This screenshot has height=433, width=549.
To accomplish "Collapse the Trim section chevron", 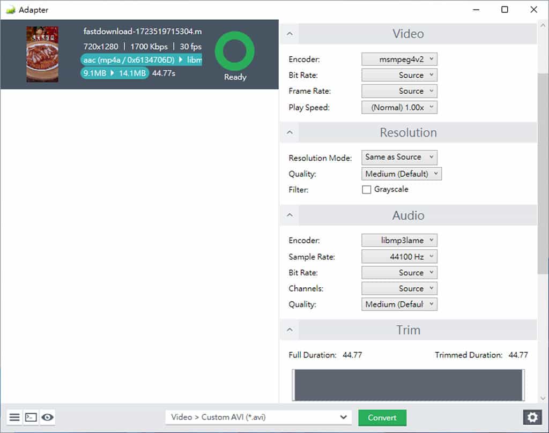I will 290,330.
